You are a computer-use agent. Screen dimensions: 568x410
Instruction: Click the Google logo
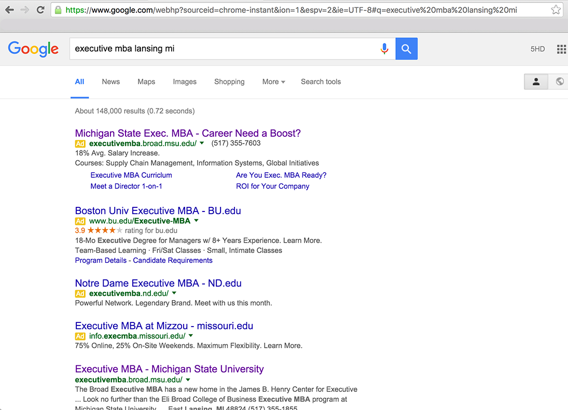(x=33, y=49)
